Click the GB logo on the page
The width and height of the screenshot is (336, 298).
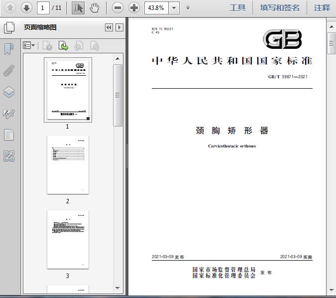282,39
